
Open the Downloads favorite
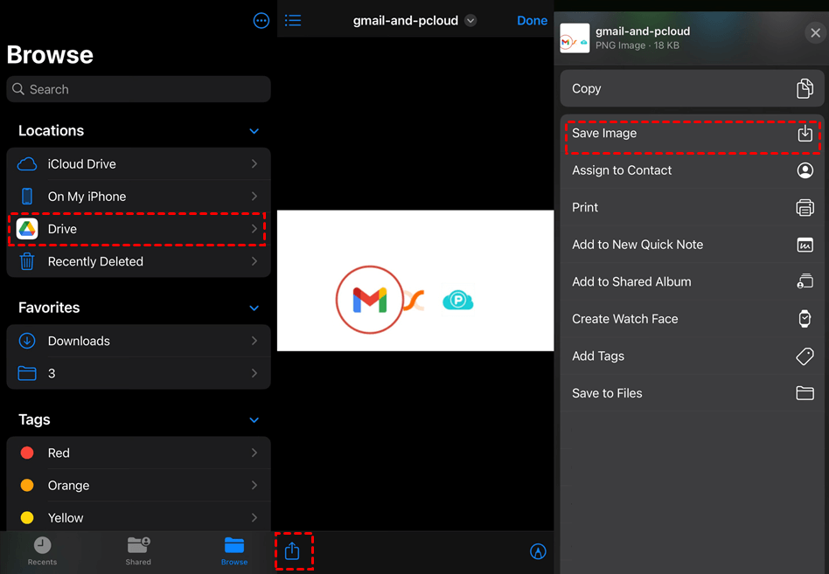[138, 341]
